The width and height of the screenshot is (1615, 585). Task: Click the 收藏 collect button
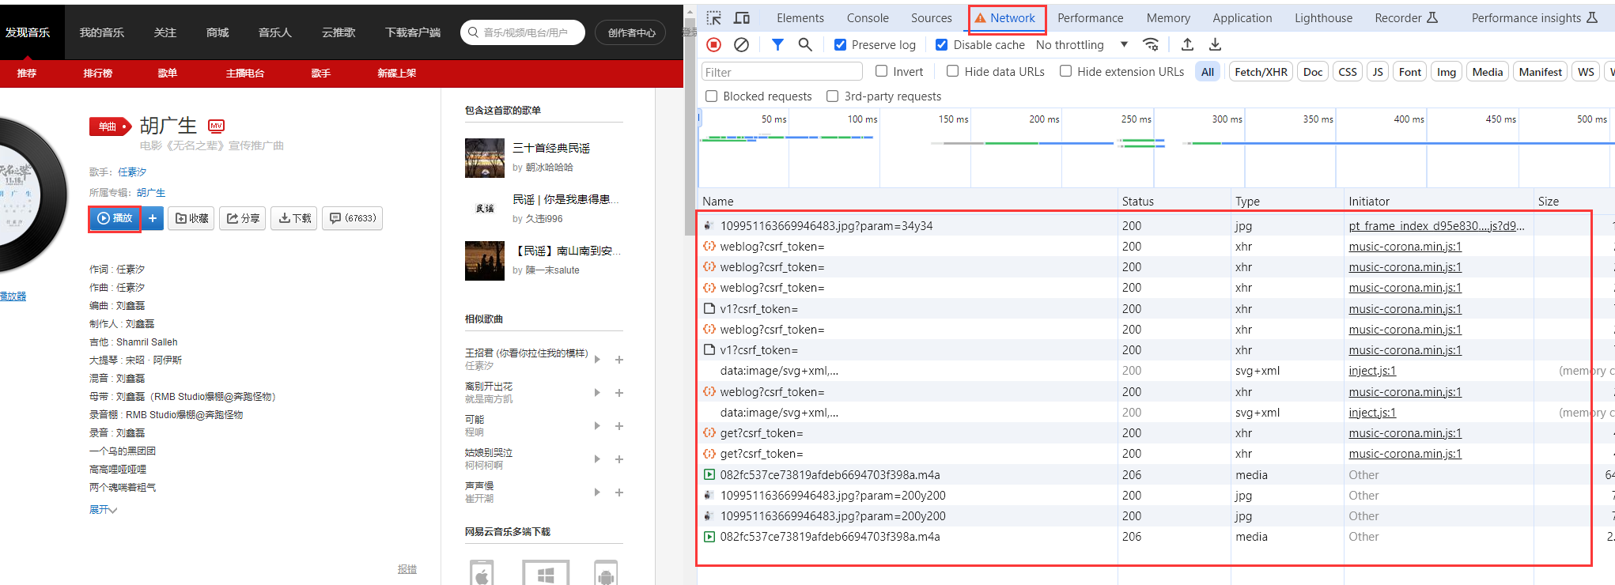coord(191,218)
